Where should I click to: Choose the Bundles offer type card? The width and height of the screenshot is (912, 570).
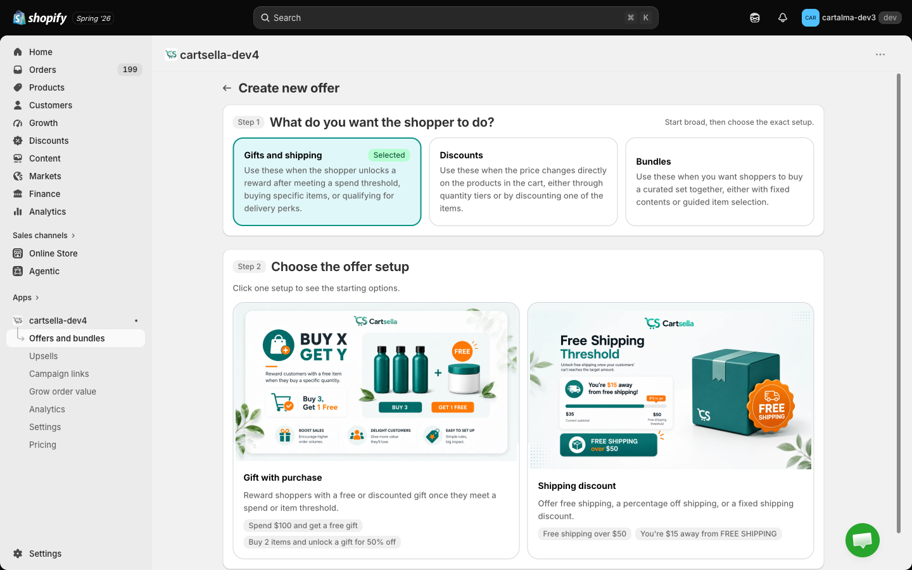(719, 182)
